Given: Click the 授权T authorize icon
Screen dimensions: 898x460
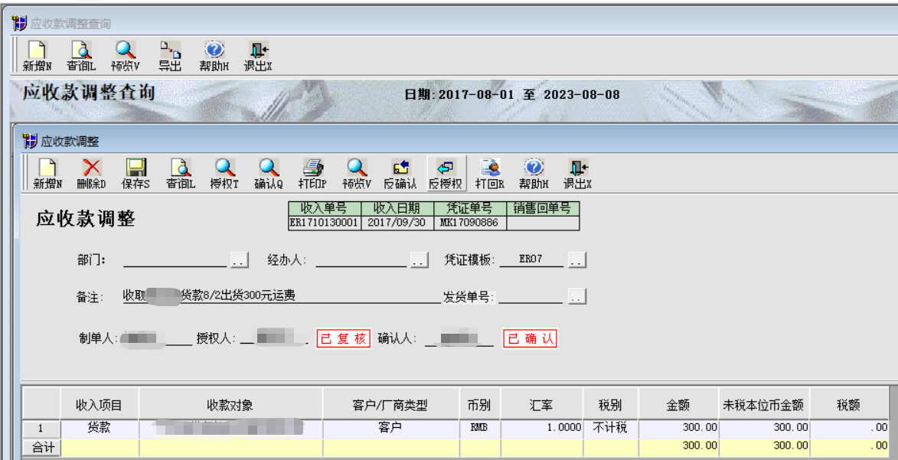Looking at the screenshot, I should [x=224, y=175].
